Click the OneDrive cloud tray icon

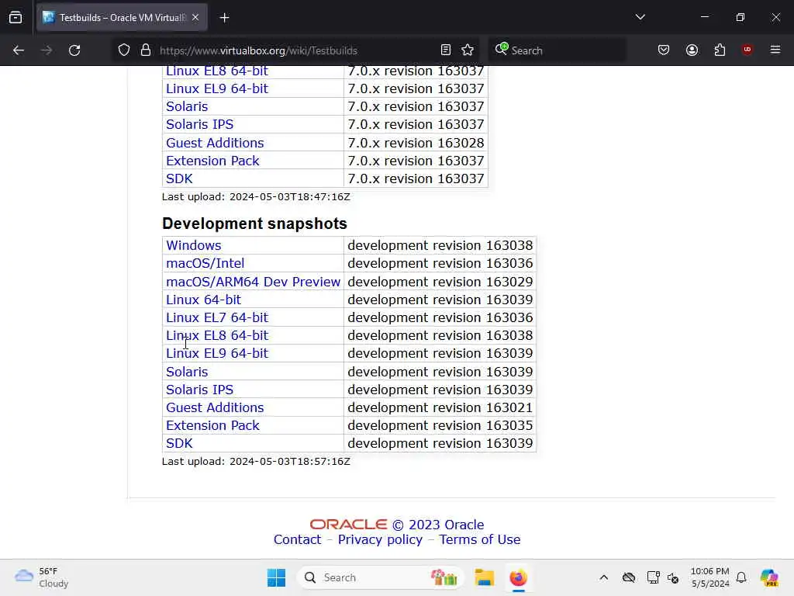tap(629, 577)
